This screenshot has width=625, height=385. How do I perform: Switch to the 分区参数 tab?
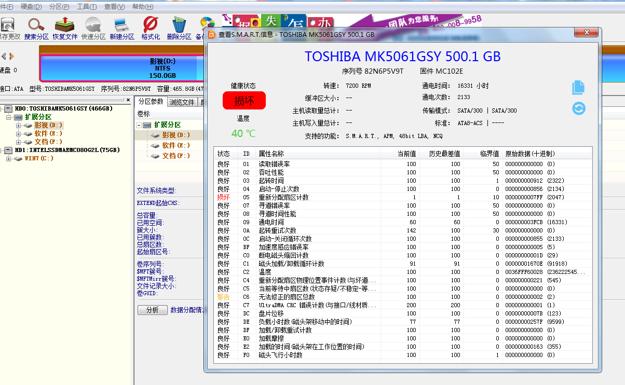tap(151, 102)
